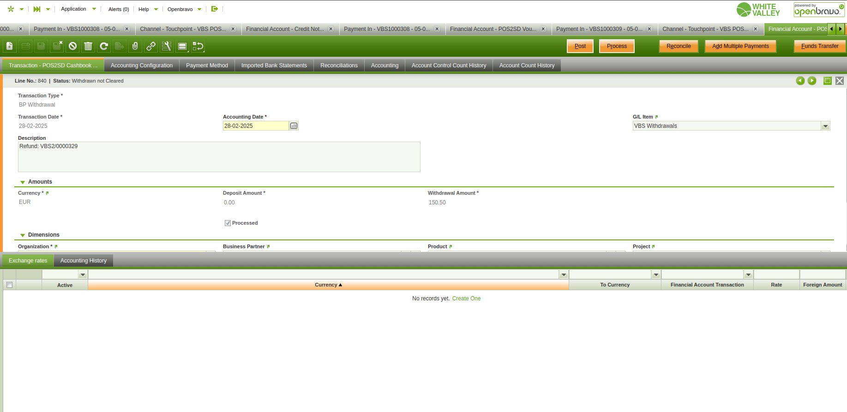Click the quick launch skip-forward icon
The width and height of the screenshot is (847, 412).
tap(37, 9)
